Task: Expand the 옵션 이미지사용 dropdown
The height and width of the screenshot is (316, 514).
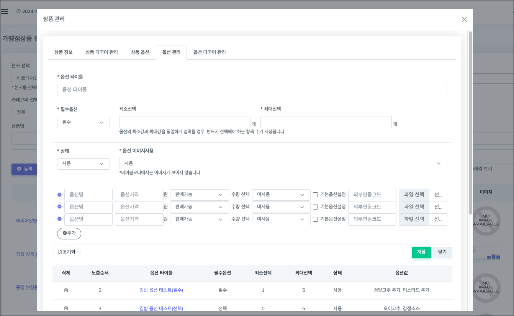Action: coord(283,164)
